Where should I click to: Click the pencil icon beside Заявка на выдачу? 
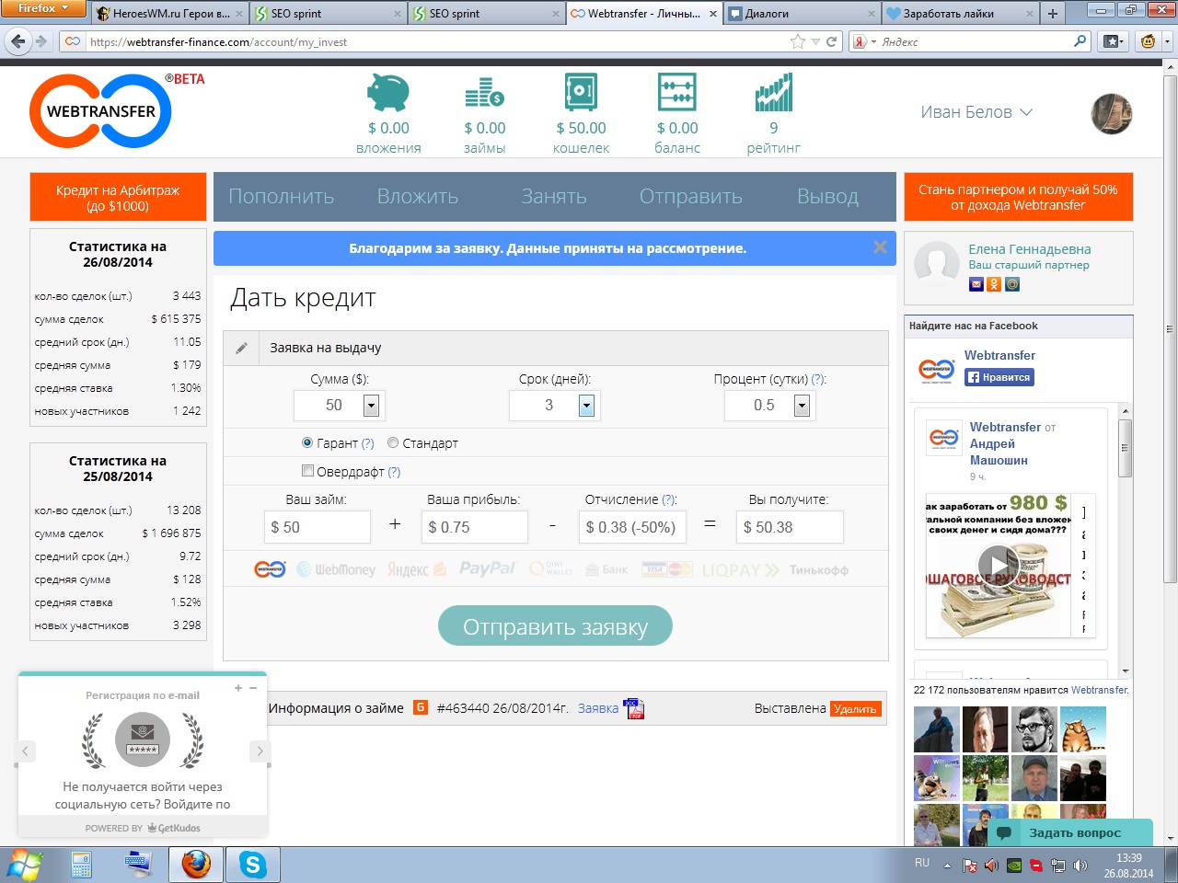click(x=241, y=349)
